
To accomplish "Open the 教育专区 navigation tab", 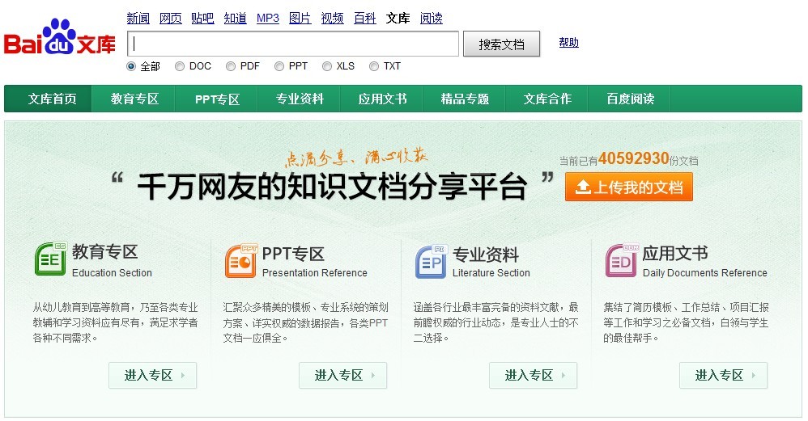I will 134,99.
